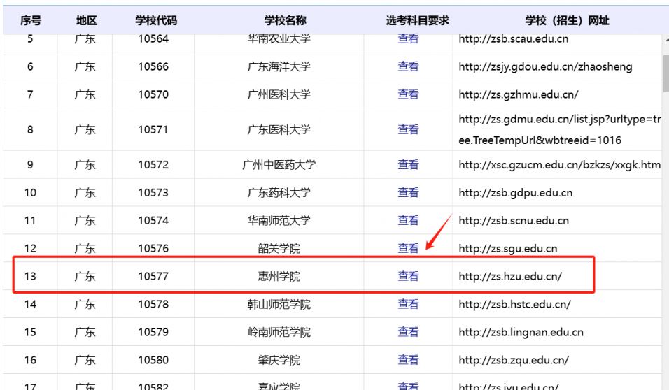The width and height of the screenshot is (669, 390).
Task: Open 查看 link for 广州医科大学
Action: coord(408,94)
